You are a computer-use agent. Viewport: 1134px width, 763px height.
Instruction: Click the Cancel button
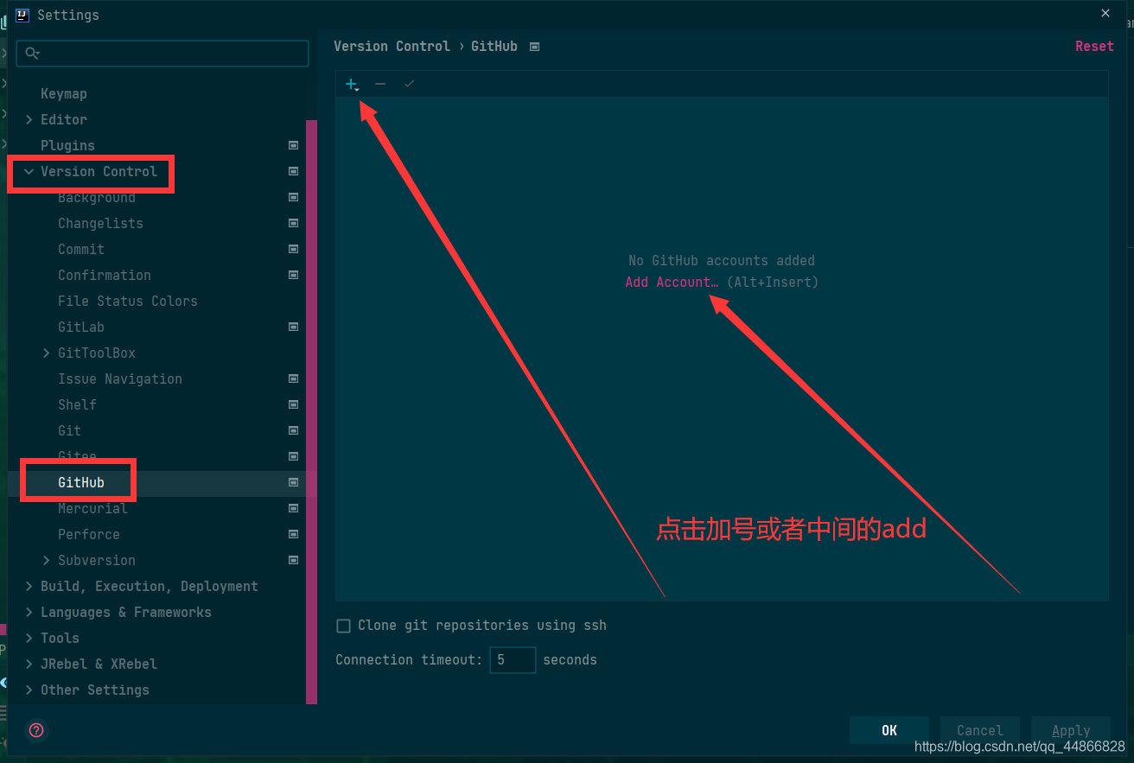click(x=980, y=730)
